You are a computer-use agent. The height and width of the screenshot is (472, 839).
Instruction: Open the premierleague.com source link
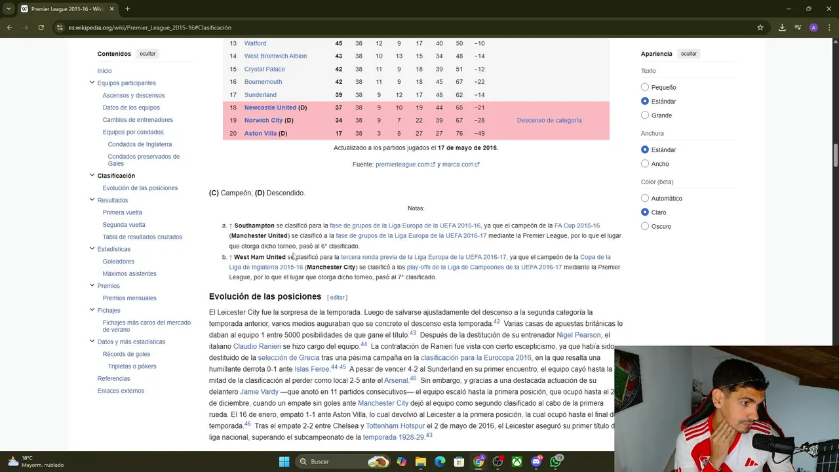point(405,165)
